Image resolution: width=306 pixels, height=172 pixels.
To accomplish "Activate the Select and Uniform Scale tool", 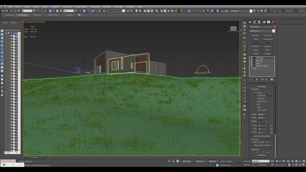I will pos(57,11).
